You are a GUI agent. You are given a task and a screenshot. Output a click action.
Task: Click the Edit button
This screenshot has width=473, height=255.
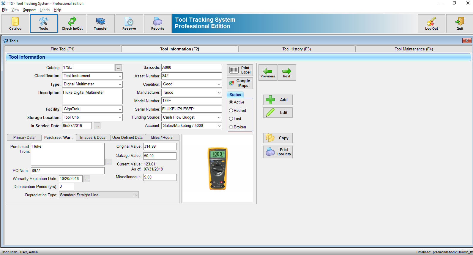click(278, 112)
